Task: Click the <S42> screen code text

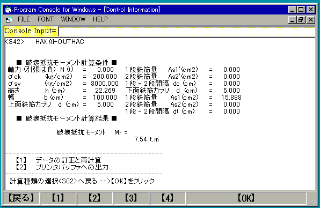Action: pyautogui.click(x=14, y=42)
